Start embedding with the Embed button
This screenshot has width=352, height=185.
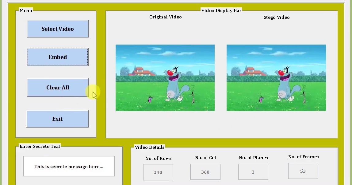click(58, 57)
